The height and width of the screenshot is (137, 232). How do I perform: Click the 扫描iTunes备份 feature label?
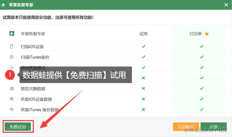(35, 57)
